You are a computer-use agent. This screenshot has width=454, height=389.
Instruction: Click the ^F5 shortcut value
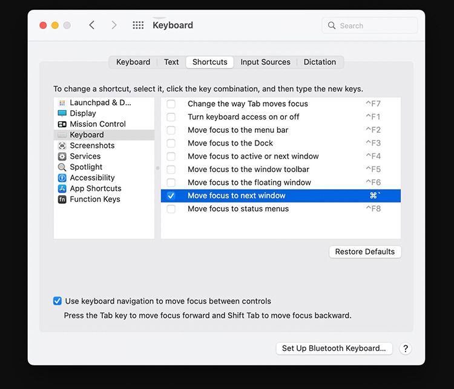tap(373, 169)
